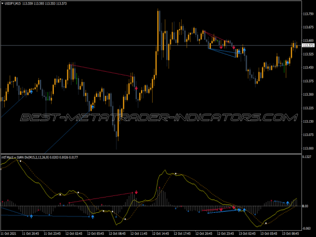
Task: Click the 13 Oct 02:45 time label
Action: click(247, 233)
